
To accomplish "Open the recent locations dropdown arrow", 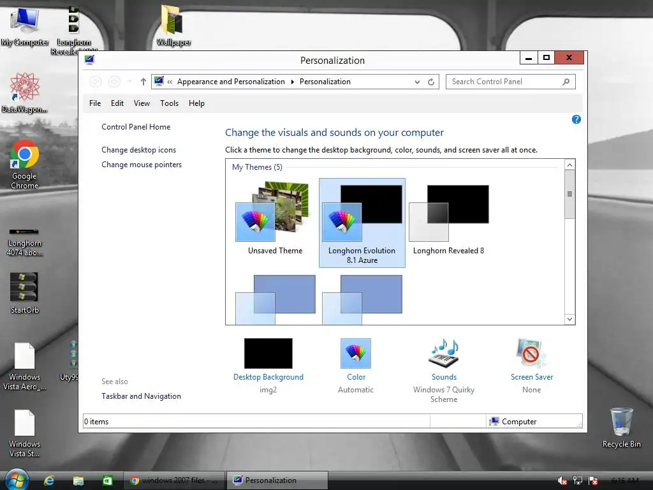I will [129, 82].
